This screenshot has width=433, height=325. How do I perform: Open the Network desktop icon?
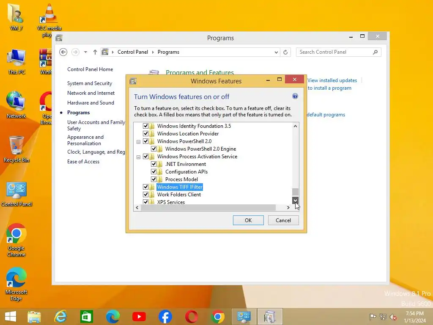coord(16,105)
